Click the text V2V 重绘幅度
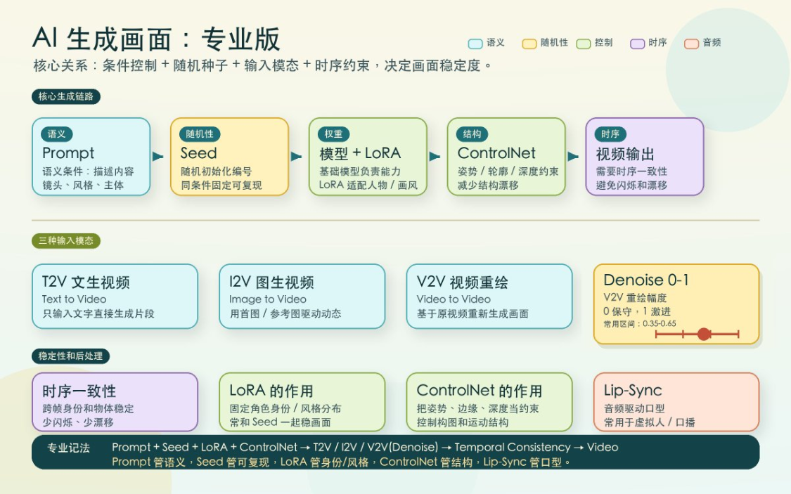The width and height of the screenshot is (791, 494). pyautogui.click(x=635, y=297)
